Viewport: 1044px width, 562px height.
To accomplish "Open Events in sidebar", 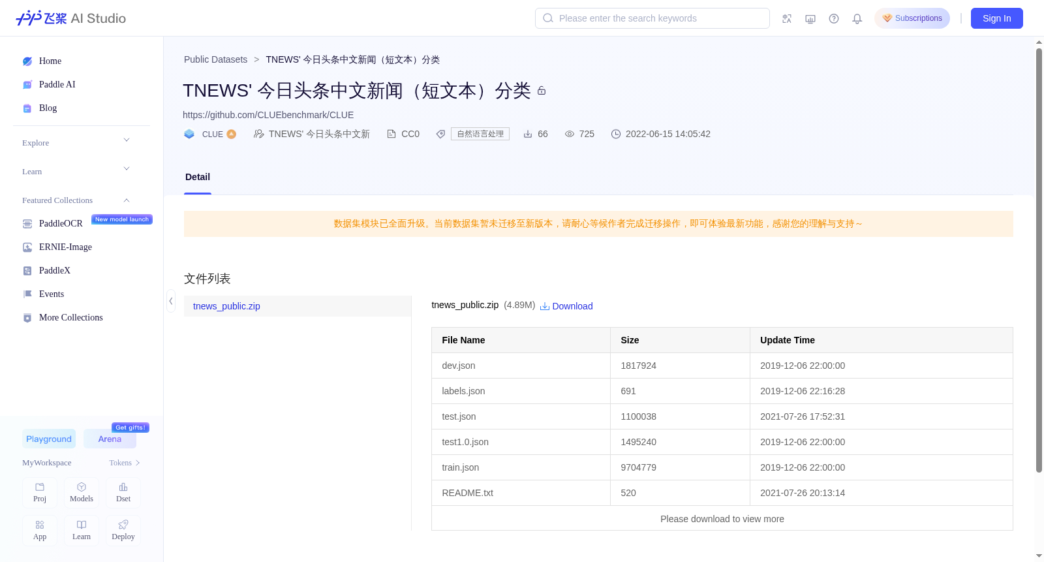I will click(52, 294).
